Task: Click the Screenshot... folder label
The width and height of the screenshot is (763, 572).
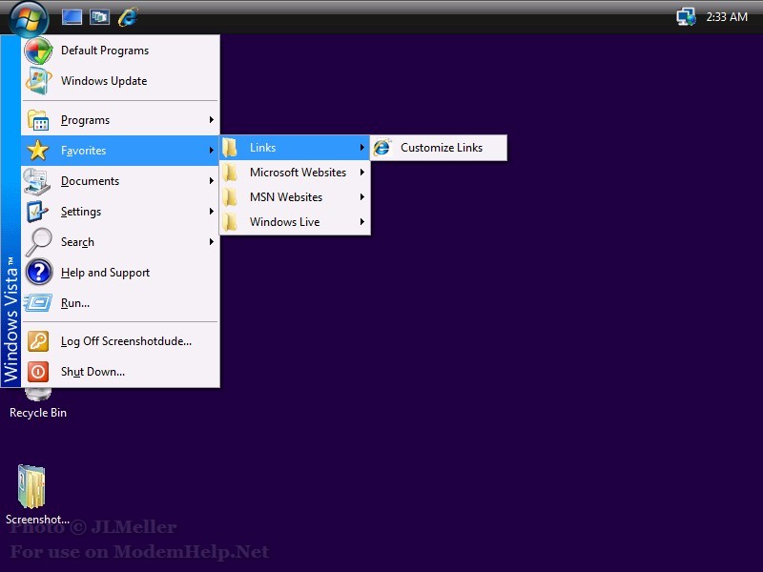Action: coord(37,520)
